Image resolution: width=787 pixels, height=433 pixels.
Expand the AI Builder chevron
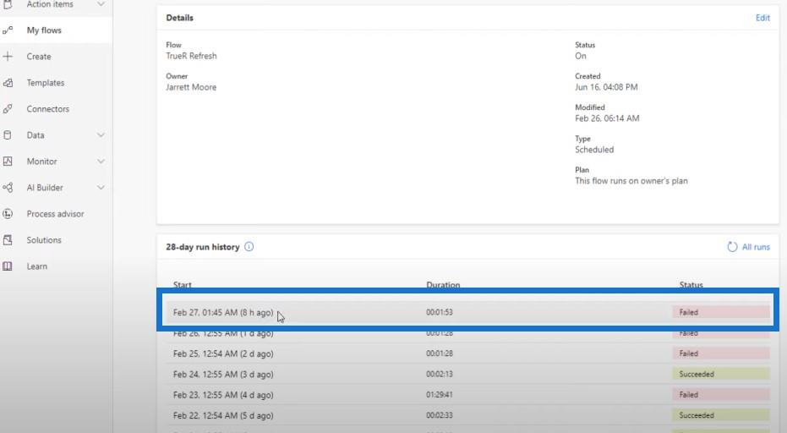click(101, 188)
